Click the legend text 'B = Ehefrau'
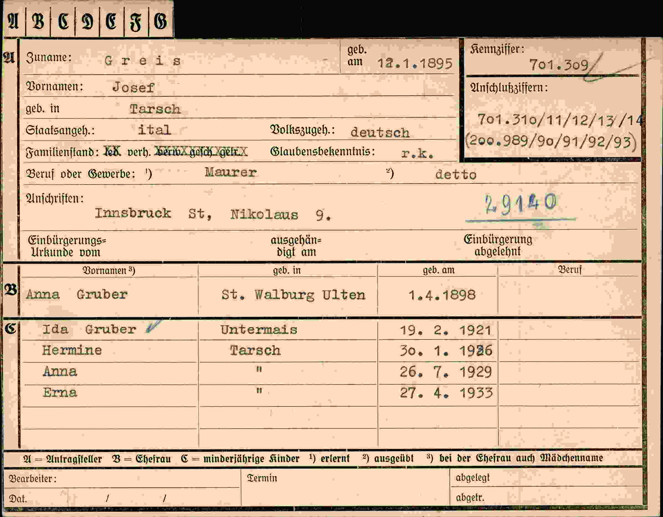663x517 pixels. point(142,458)
